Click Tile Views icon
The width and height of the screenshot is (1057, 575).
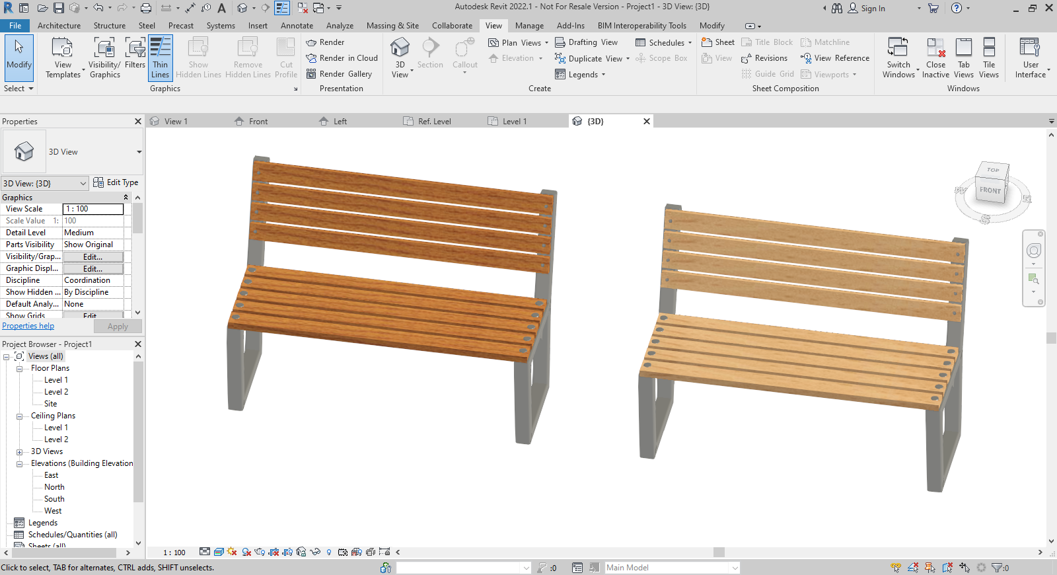989,48
